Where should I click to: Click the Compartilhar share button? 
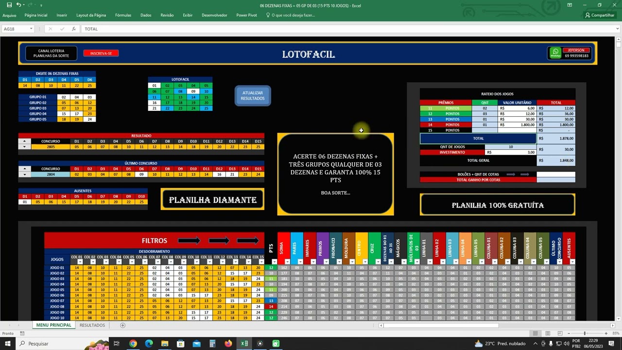pos(600,15)
